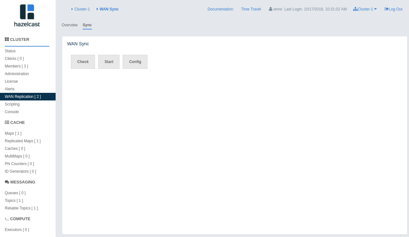This screenshot has width=409, height=237.
Task: Click the MESSAGING speech bubbles icon
Action: pyautogui.click(x=7, y=182)
